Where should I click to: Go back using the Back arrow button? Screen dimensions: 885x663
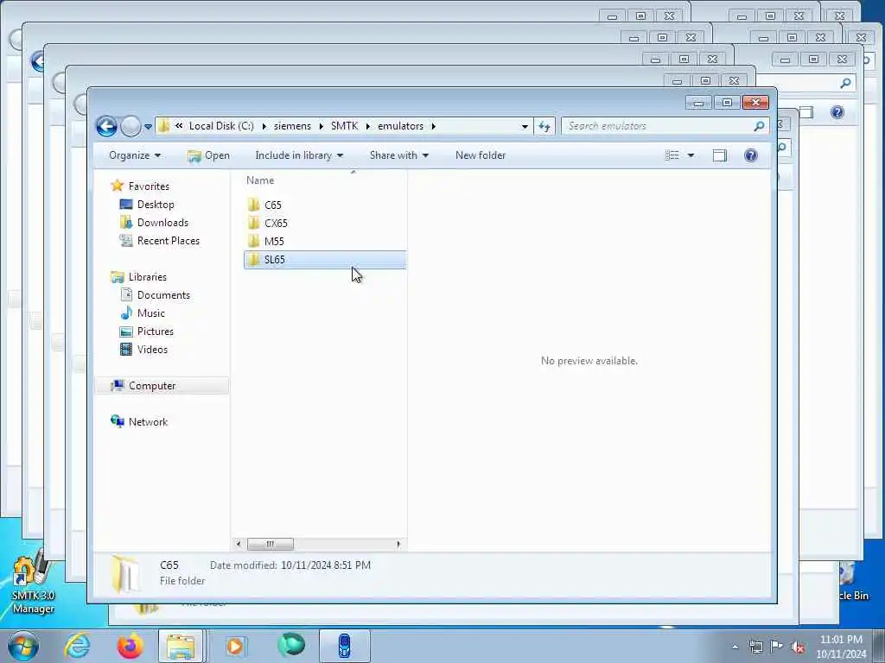point(106,126)
